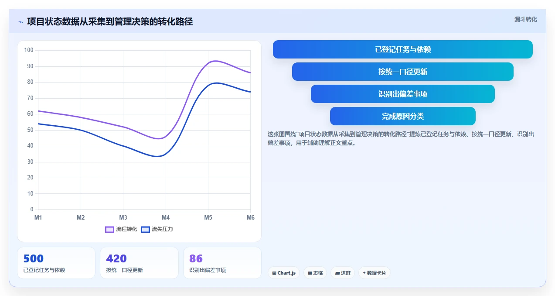Image resolution: width=555 pixels, height=296 pixels.
Task: Toggle the 流程转化 legend swatch
Action: [110, 229]
